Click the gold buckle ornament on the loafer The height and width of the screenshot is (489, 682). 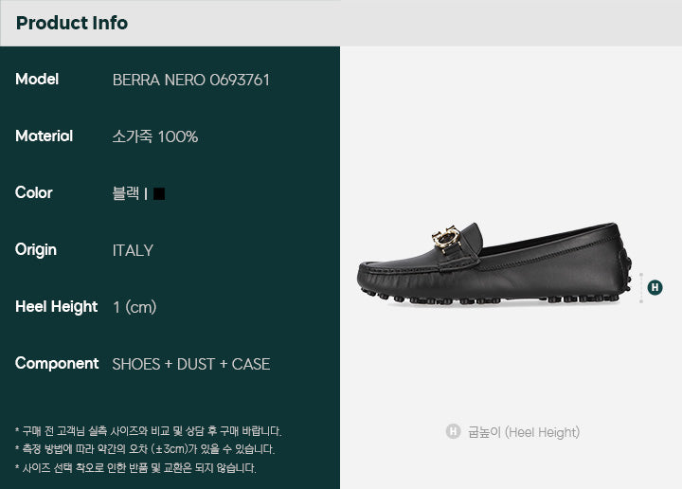tap(446, 239)
